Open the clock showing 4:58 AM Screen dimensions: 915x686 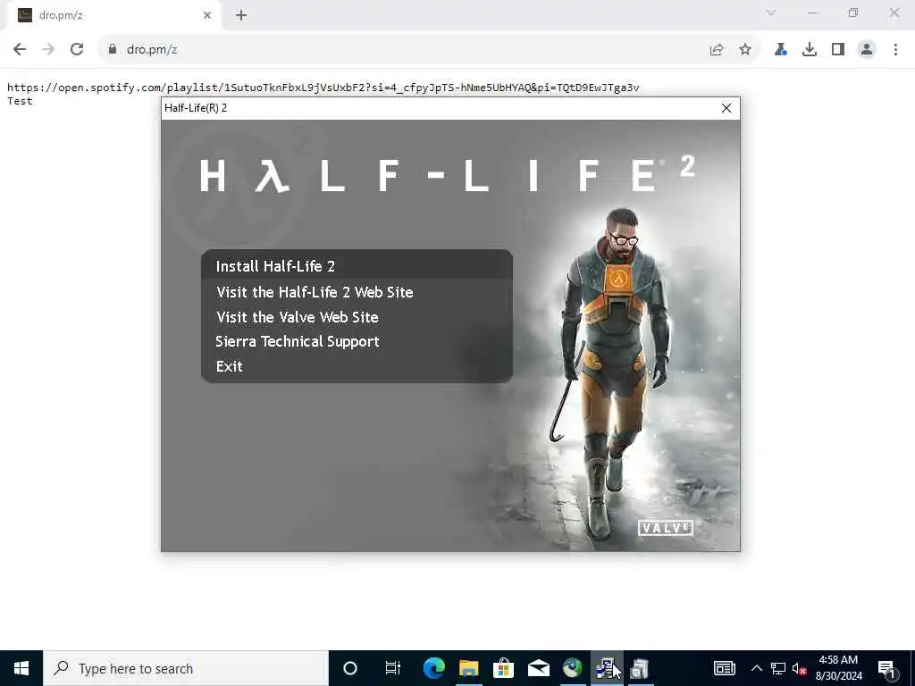point(838,668)
